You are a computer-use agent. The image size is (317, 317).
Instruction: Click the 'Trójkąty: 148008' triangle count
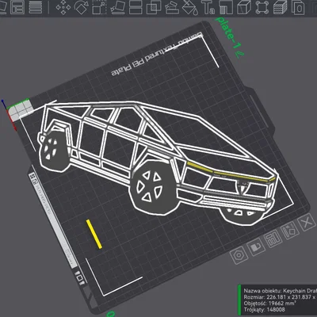265,310
